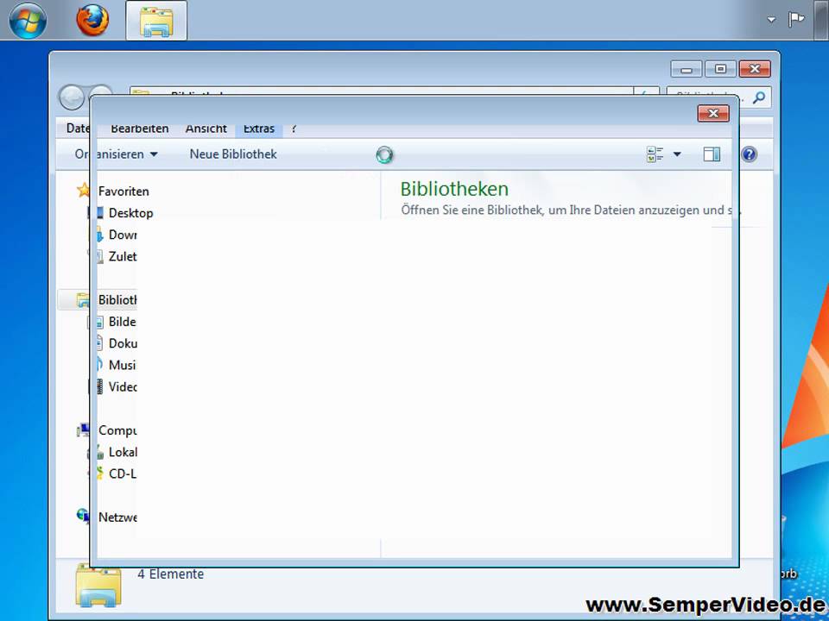Open the Dokumente library item
This screenshot has width=829, height=621.
(122, 343)
